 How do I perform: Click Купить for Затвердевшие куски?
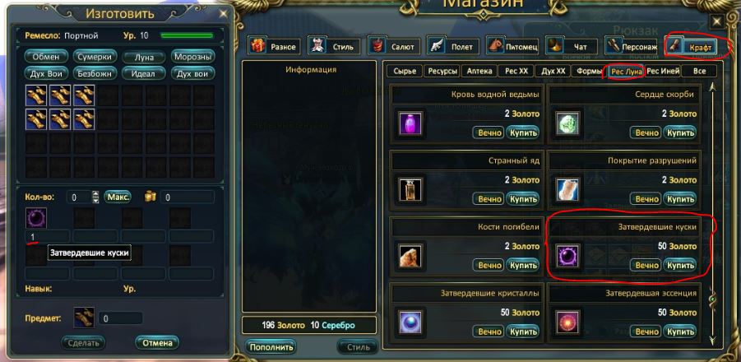[679, 265]
